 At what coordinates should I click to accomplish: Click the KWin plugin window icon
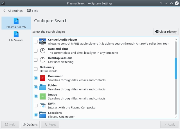42,105
